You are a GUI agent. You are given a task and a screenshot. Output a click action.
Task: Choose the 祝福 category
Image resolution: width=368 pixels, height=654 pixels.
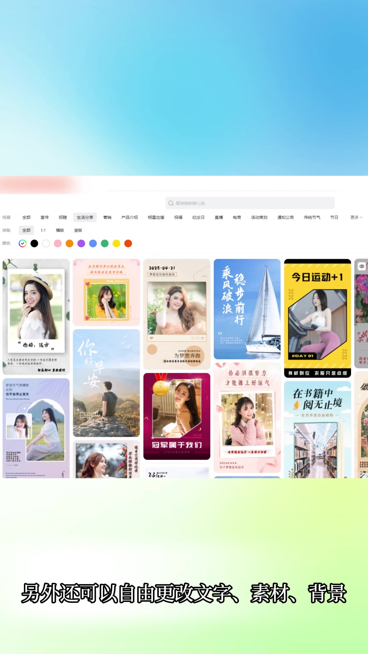[x=178, y=217]
